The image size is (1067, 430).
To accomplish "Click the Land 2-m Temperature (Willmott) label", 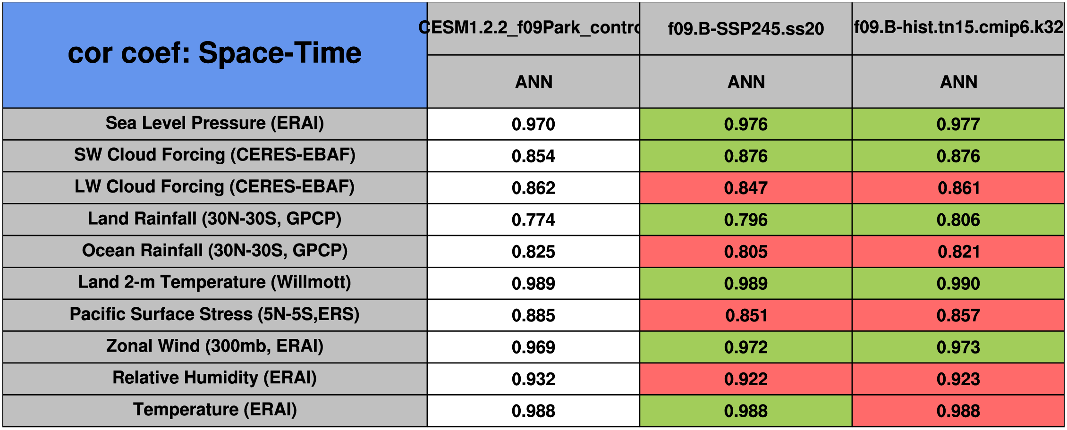I will click(x=215, y=283).
